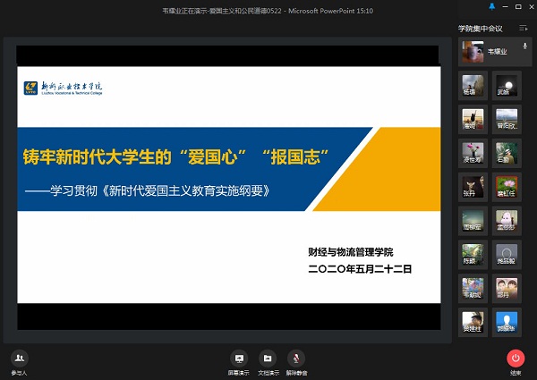
Task: Open the 陈颖 participant tile
Action: [472, 255]
